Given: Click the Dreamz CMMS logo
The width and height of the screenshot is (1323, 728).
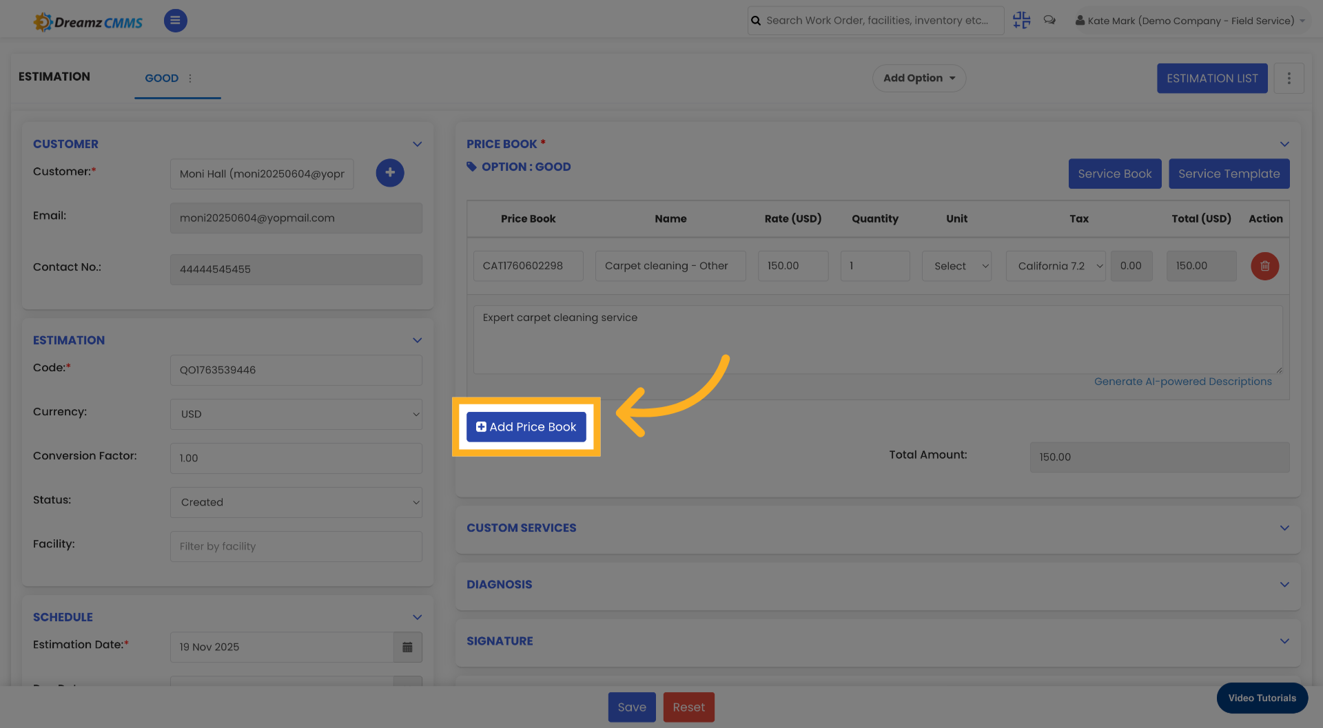Looking at the screenshot, I should pos(88,22).
